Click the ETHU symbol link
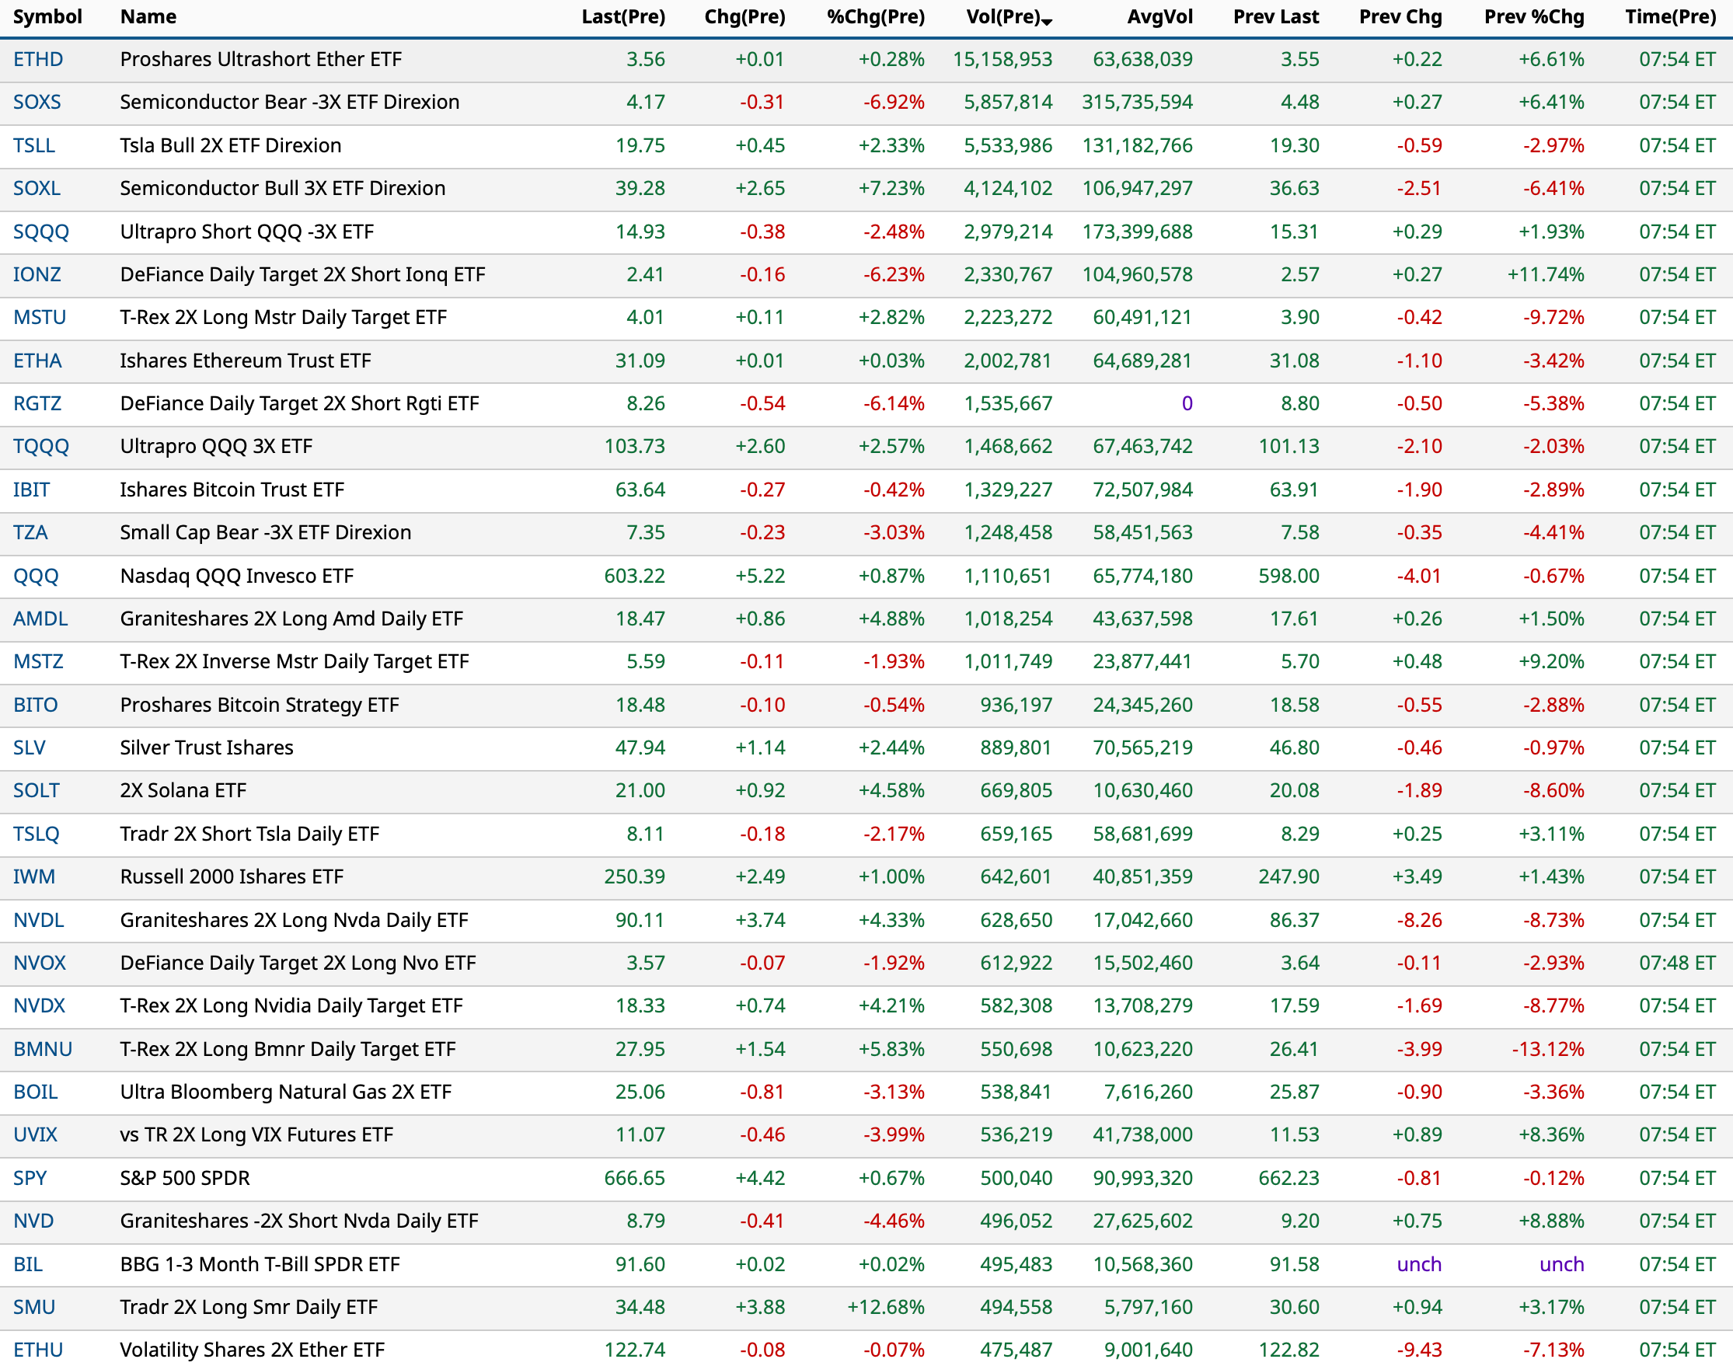 coord(37,1350)
